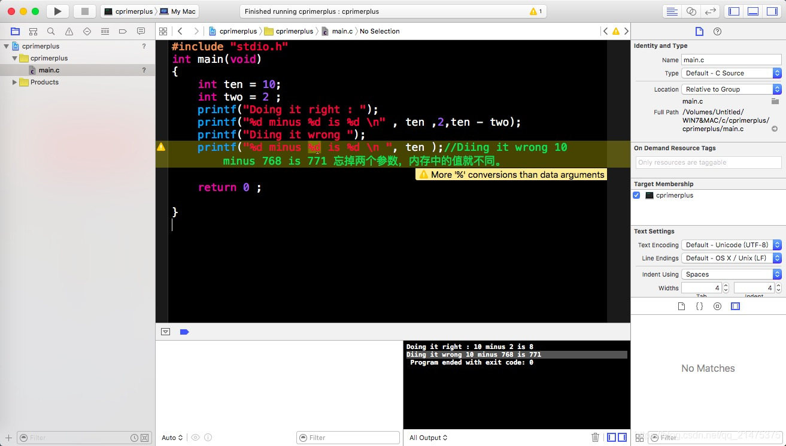Open the project navigator tab
The image size is (786, 446).
coord(15,31)
